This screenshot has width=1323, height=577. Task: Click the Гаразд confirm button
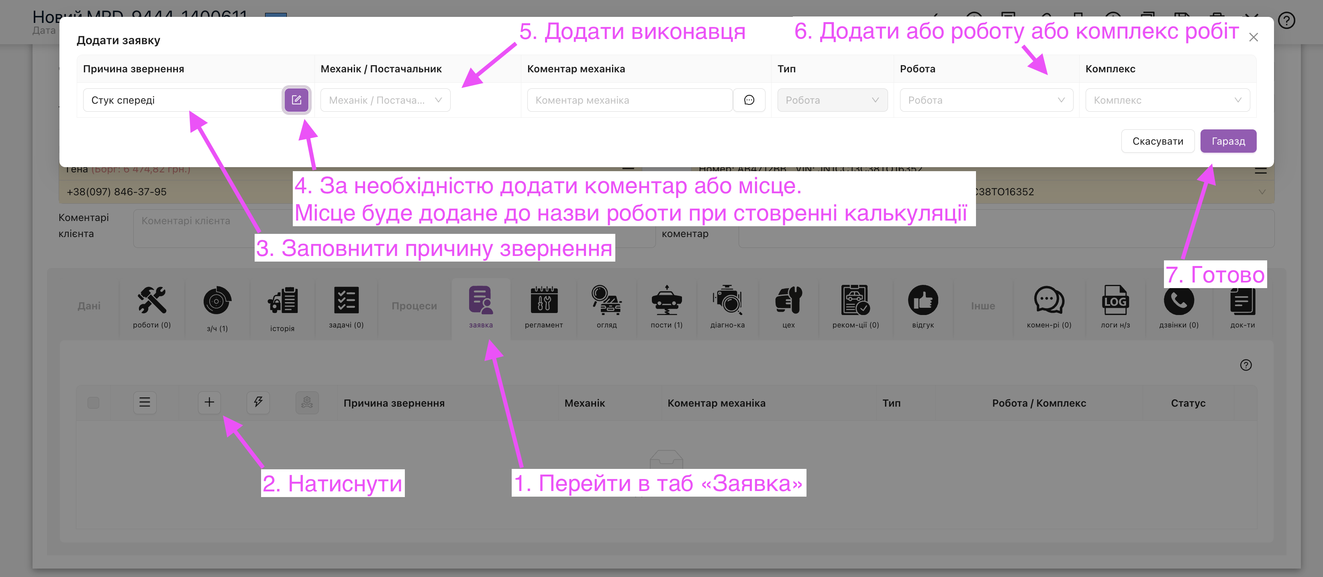click(x=1227, y=141)
